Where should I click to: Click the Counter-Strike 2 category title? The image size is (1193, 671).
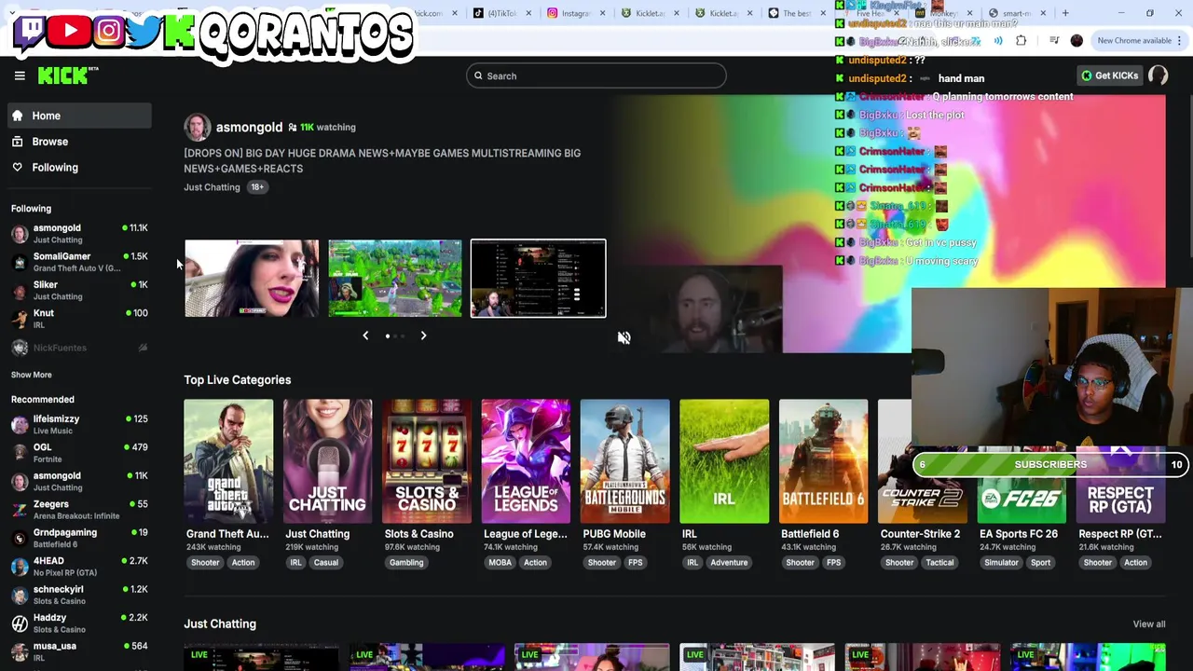(x=920, y=534)
